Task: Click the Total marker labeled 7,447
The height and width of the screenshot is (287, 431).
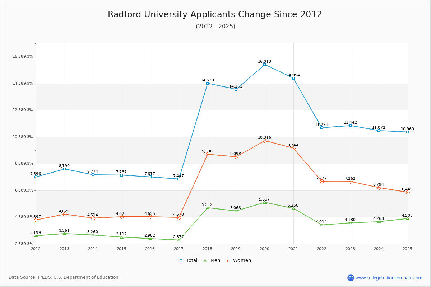Action: [x=179, y=179]
